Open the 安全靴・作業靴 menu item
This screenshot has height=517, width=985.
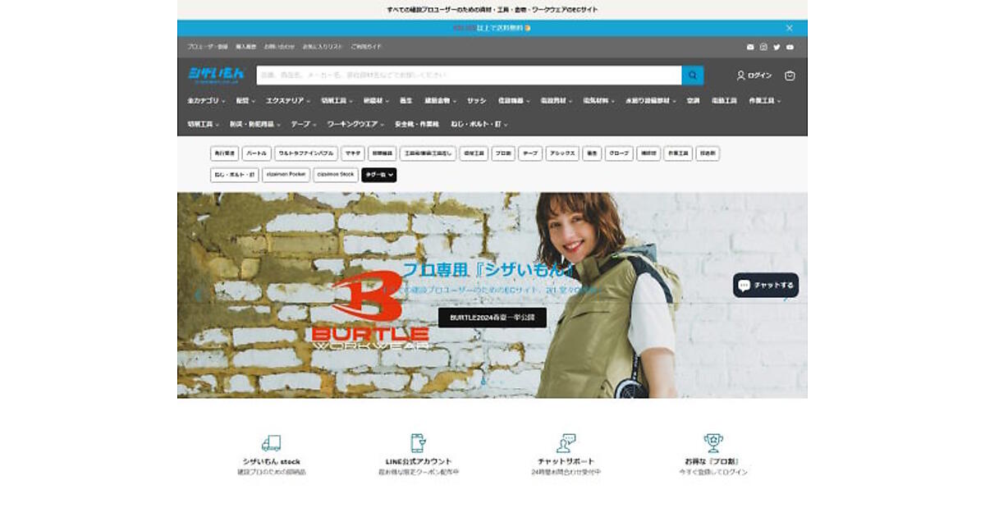click(x=416, y=124)
